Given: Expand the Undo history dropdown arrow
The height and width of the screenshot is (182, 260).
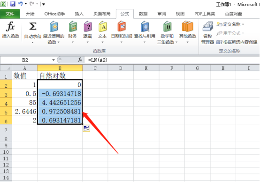Looking at the screenshot, I should tap(26, 4).
